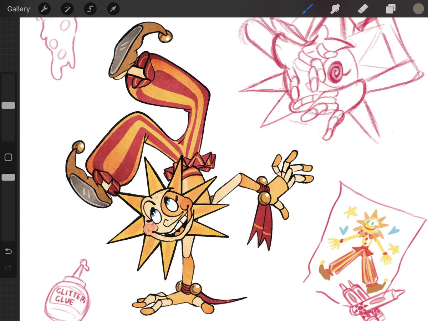This screenshot has height=321, width=428.
Task: Adjust the brush opacity slider handle
Action: pos(8,177)
